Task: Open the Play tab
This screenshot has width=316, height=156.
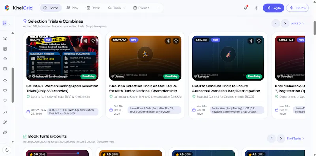Action: (x=72, y=8)
